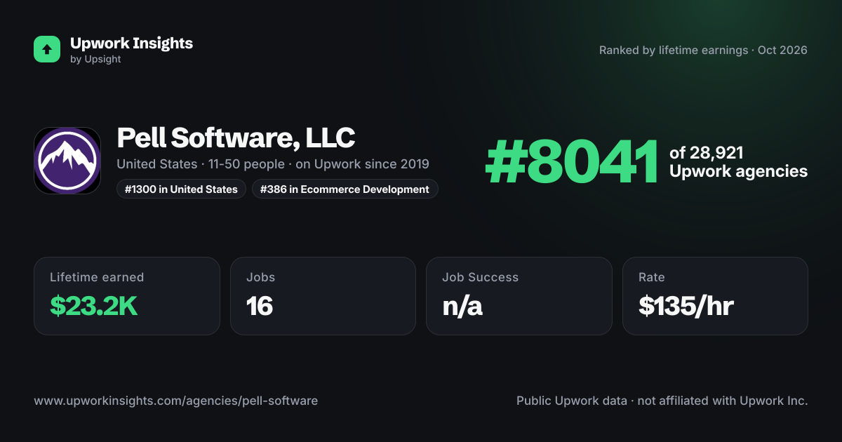Click the "n/a" job success value

pyautogui.click(x=462, y=306)
